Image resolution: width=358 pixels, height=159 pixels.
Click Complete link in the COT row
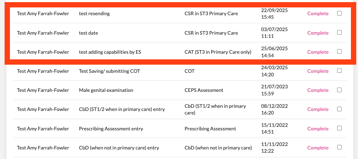pyautogui.click(x=318, y=71)
